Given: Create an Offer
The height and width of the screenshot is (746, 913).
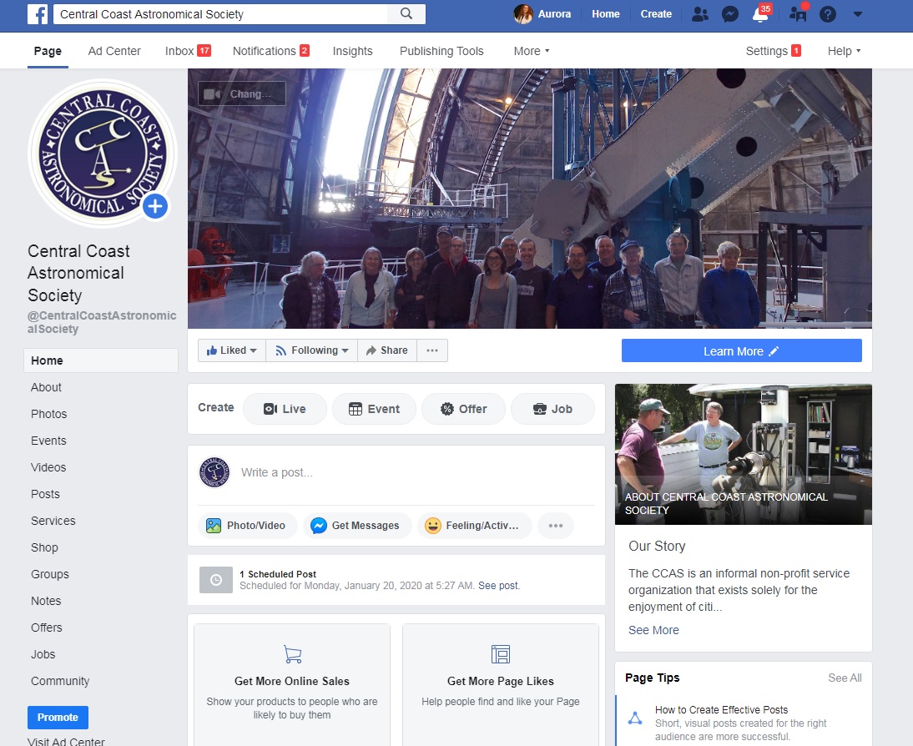Looking at the screenshot, I should tap(463, 409).
